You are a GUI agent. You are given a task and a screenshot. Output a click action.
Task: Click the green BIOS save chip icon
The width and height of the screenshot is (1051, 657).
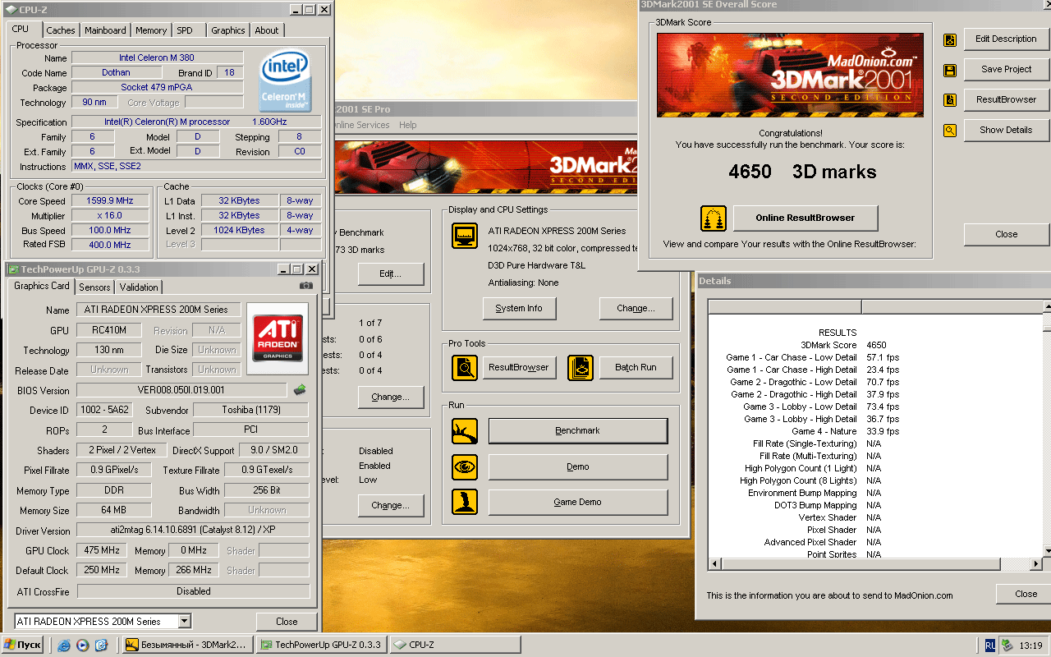300,390
